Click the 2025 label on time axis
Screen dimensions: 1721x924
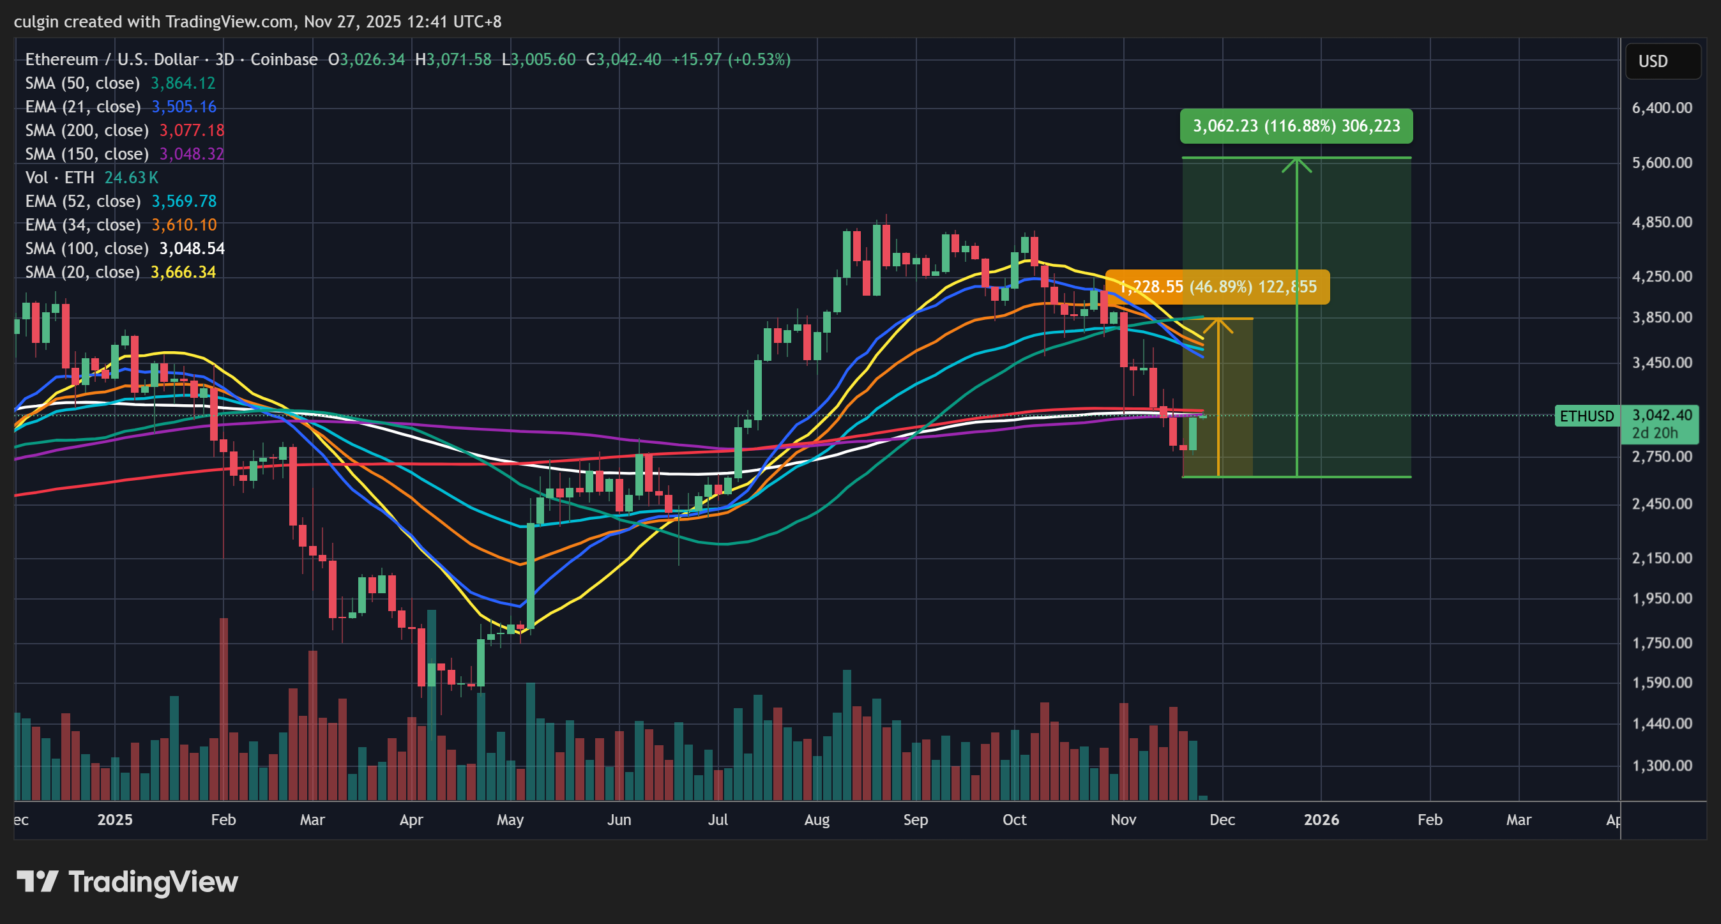[x=115, y=820]
